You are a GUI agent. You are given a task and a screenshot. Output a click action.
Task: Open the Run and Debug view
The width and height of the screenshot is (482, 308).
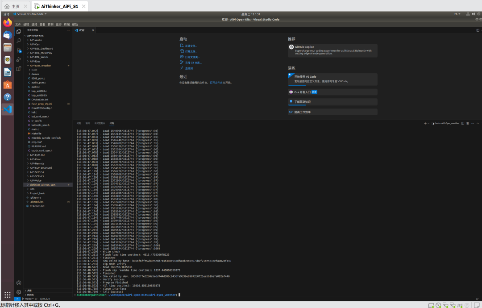click(x=19, y=59)
